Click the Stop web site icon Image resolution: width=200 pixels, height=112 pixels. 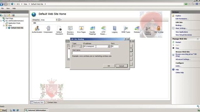(173, 48)
